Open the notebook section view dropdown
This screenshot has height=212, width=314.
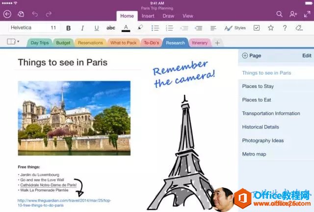13,41
